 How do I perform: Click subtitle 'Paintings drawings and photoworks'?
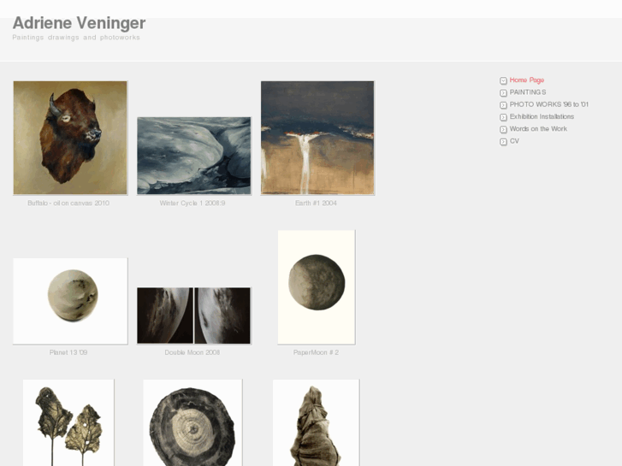tap(76, 38)
